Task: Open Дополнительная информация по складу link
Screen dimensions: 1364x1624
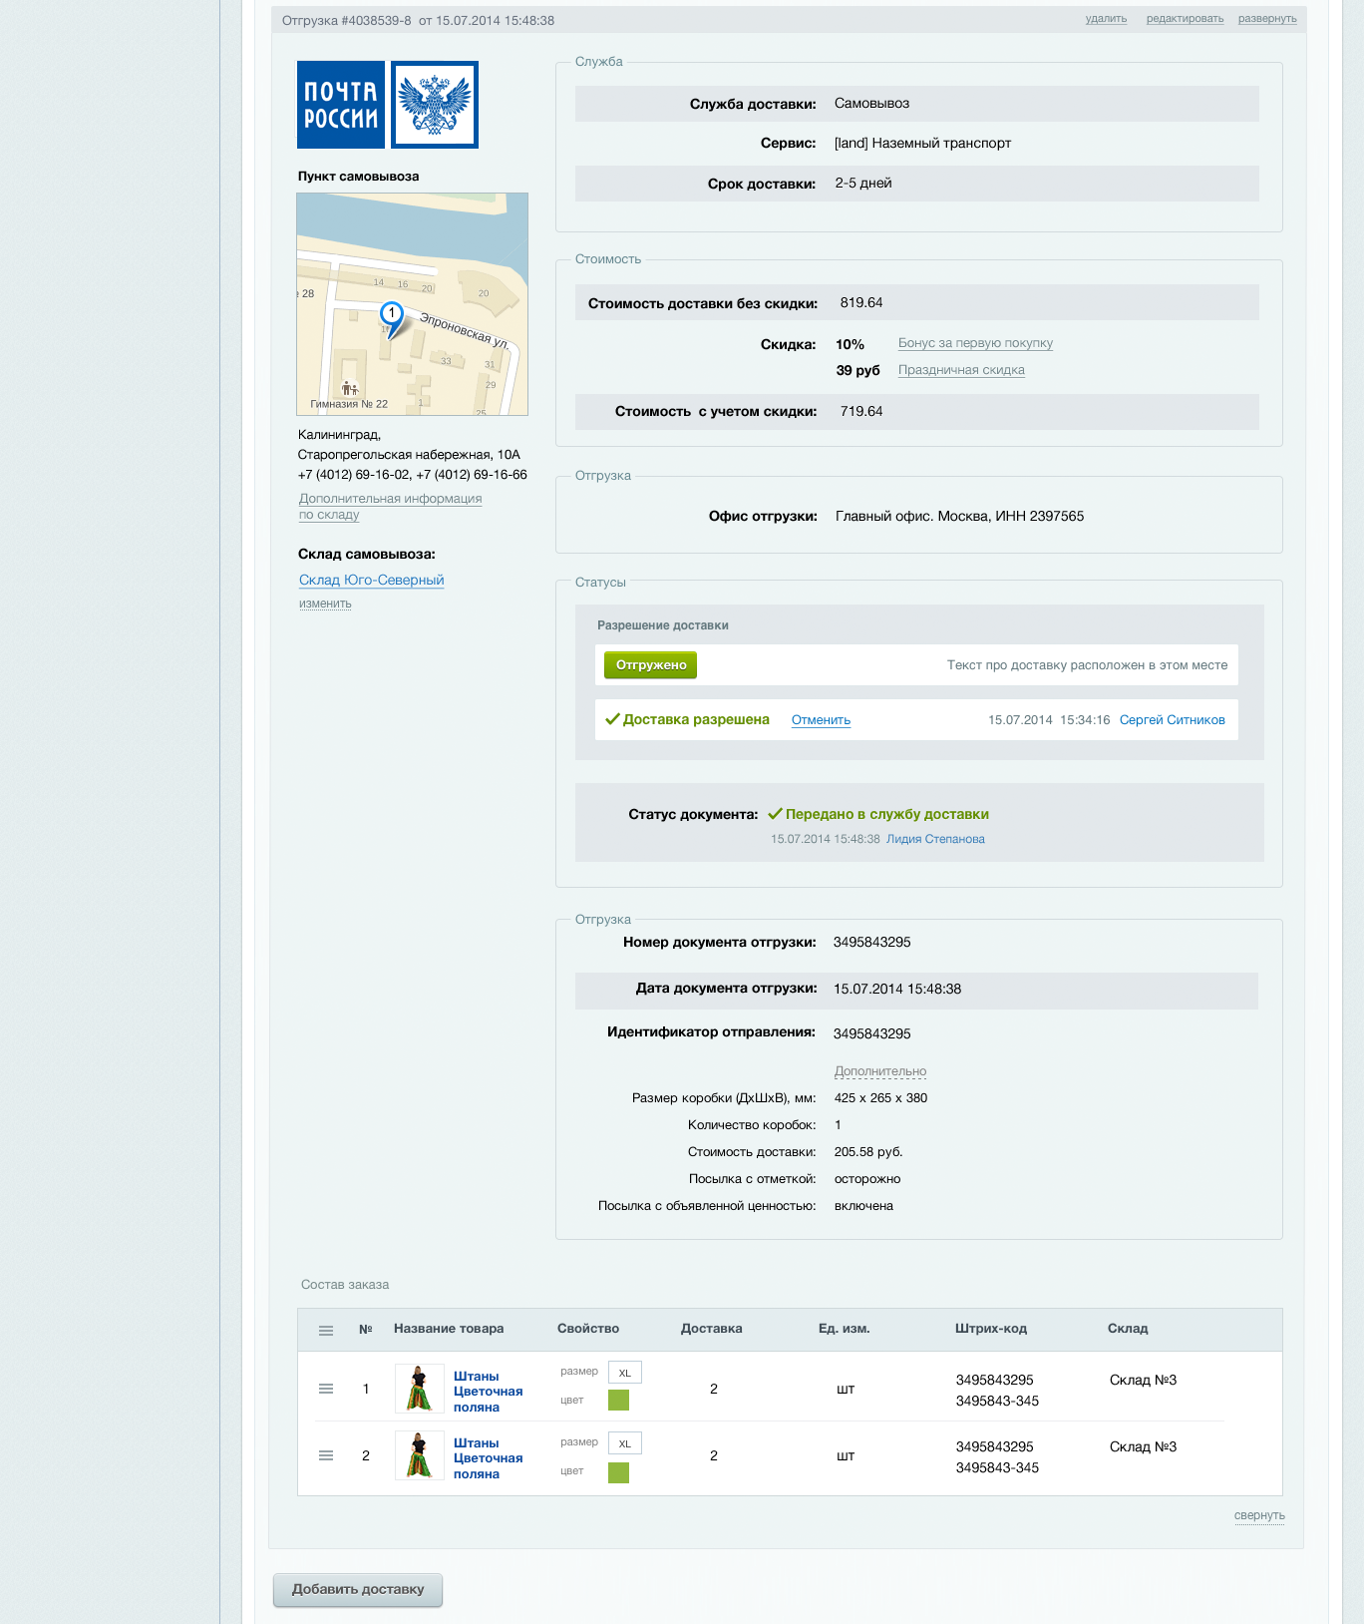Action: pos(390,507)
